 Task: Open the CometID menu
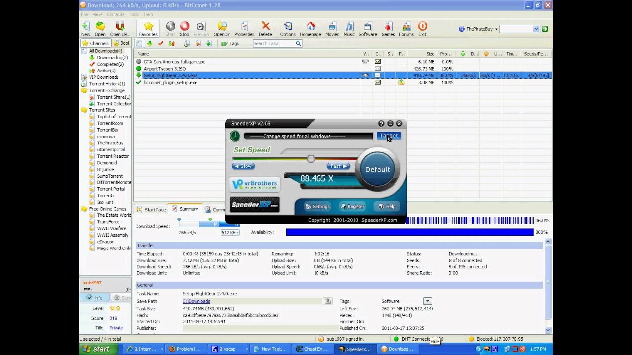(x=116, y=14)
